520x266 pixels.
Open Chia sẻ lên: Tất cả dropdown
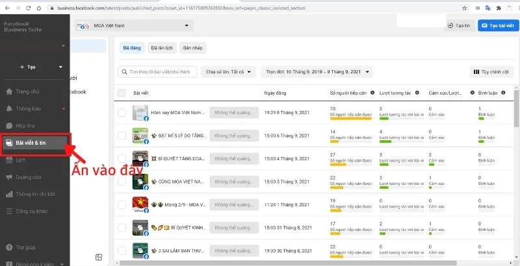(x=227, y=72)
